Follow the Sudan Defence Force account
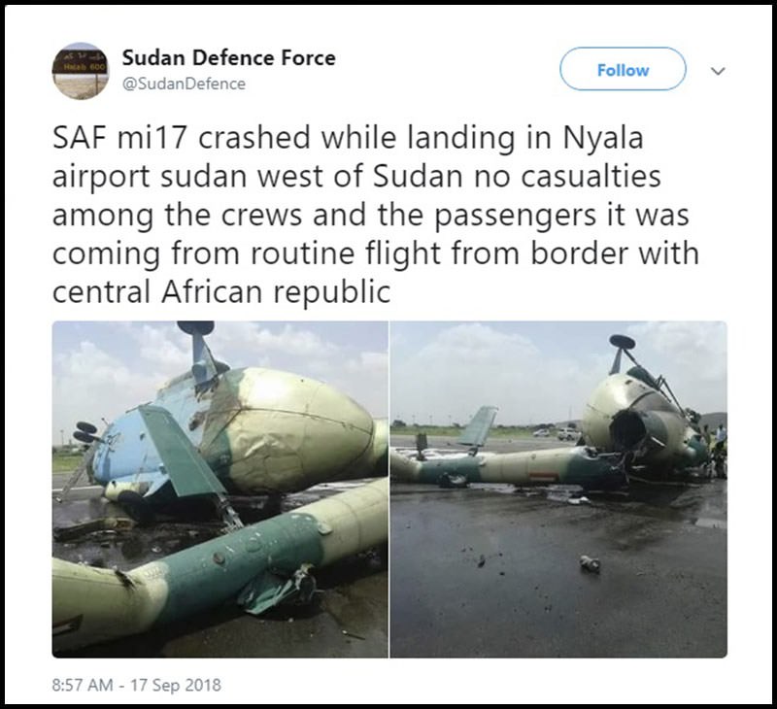This screenshot has width=777, height=709. [x=623, y=70]
